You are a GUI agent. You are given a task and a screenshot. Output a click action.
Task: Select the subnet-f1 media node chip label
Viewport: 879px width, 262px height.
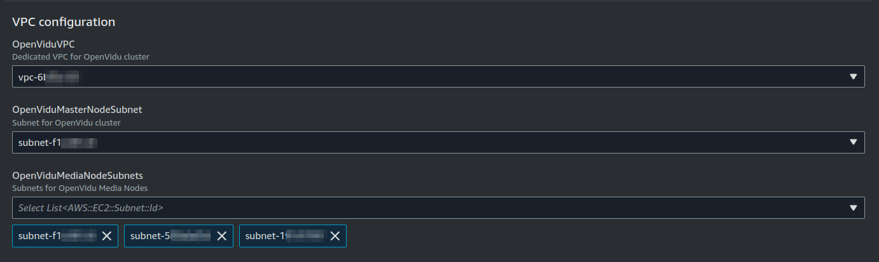(x=57, y=236)
